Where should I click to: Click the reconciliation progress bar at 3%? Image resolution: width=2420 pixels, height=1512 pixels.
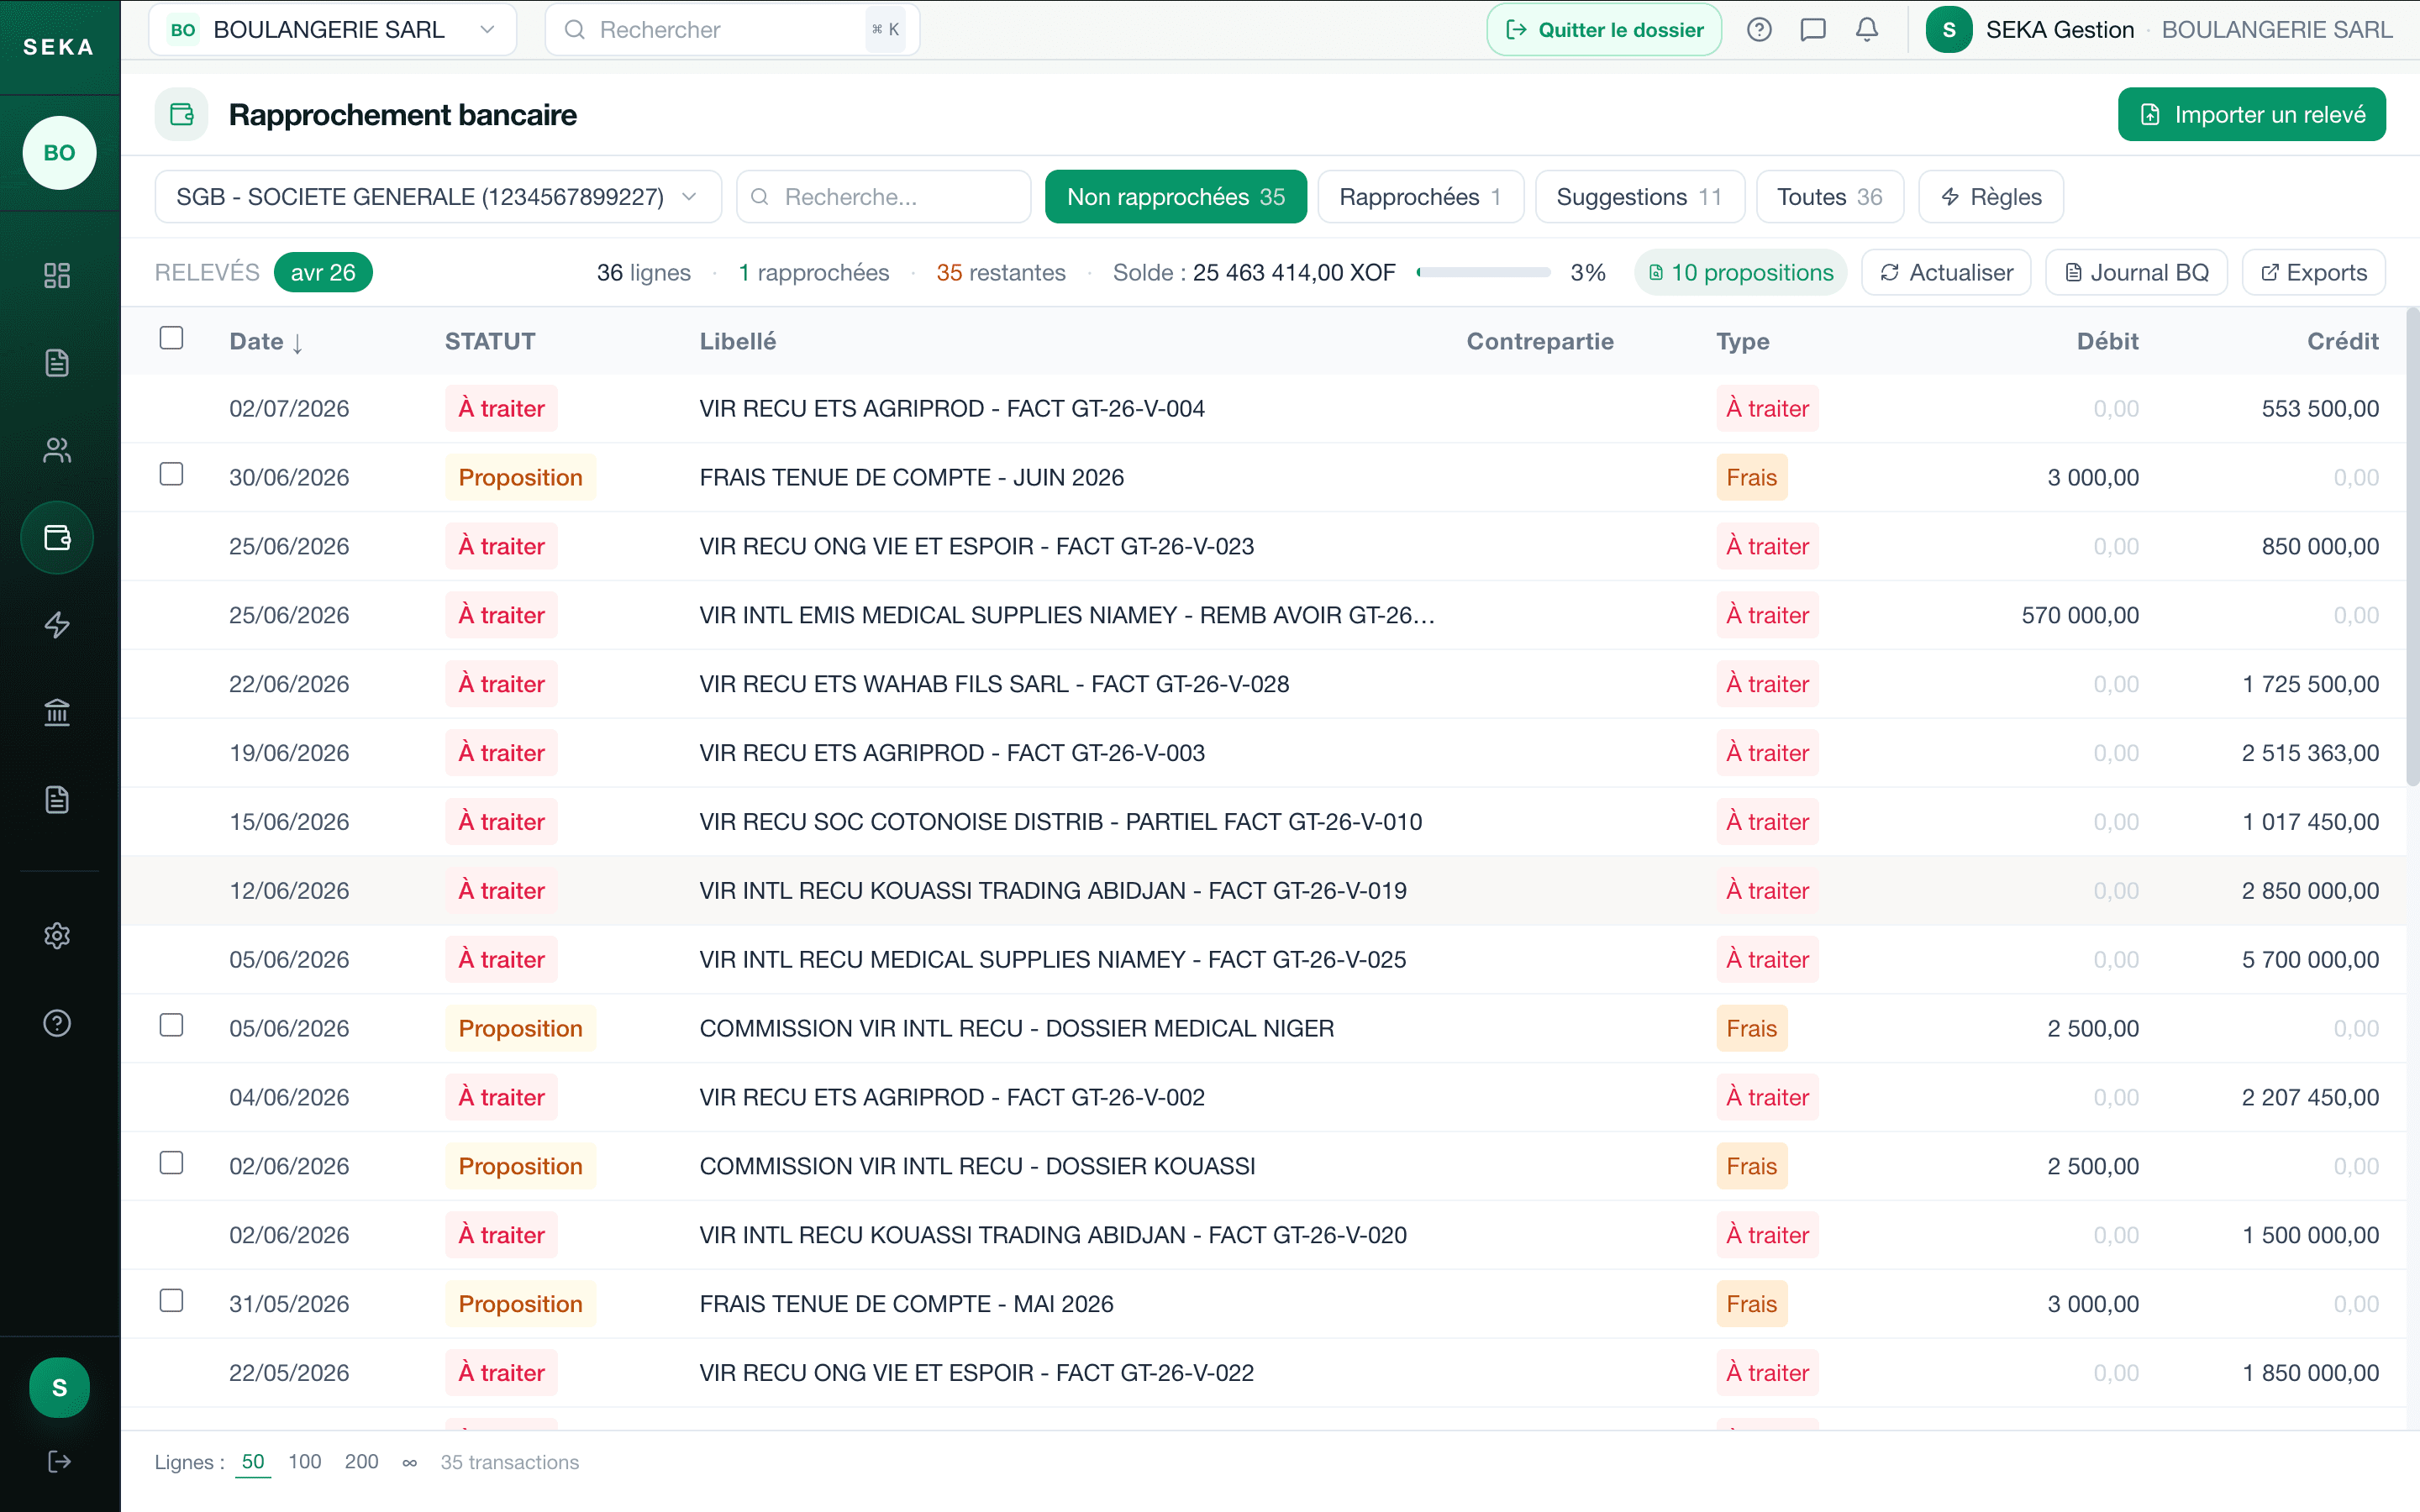1483,272
